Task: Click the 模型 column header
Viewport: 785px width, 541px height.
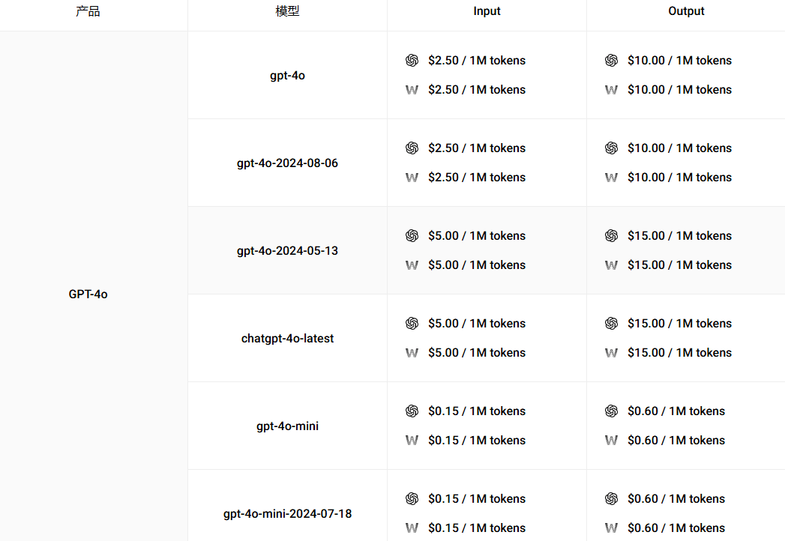Action: (287, 11)
